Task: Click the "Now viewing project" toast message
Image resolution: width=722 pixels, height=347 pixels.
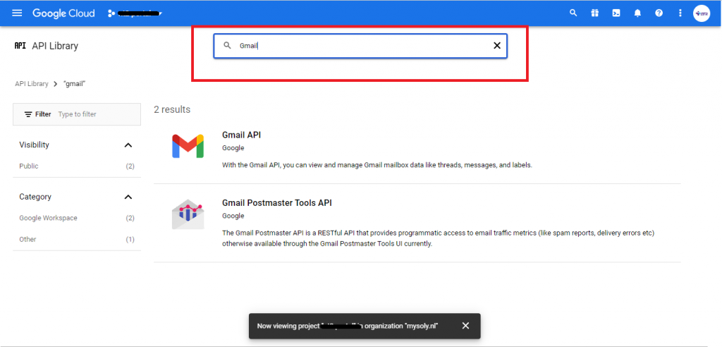Action: (x=347, y=326)
